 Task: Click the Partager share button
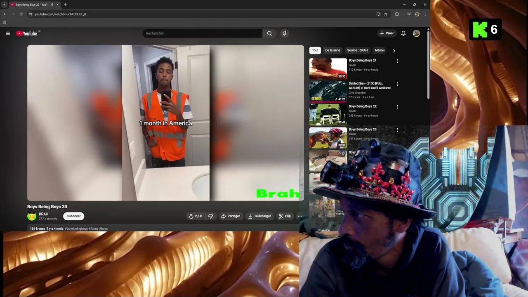230,216
